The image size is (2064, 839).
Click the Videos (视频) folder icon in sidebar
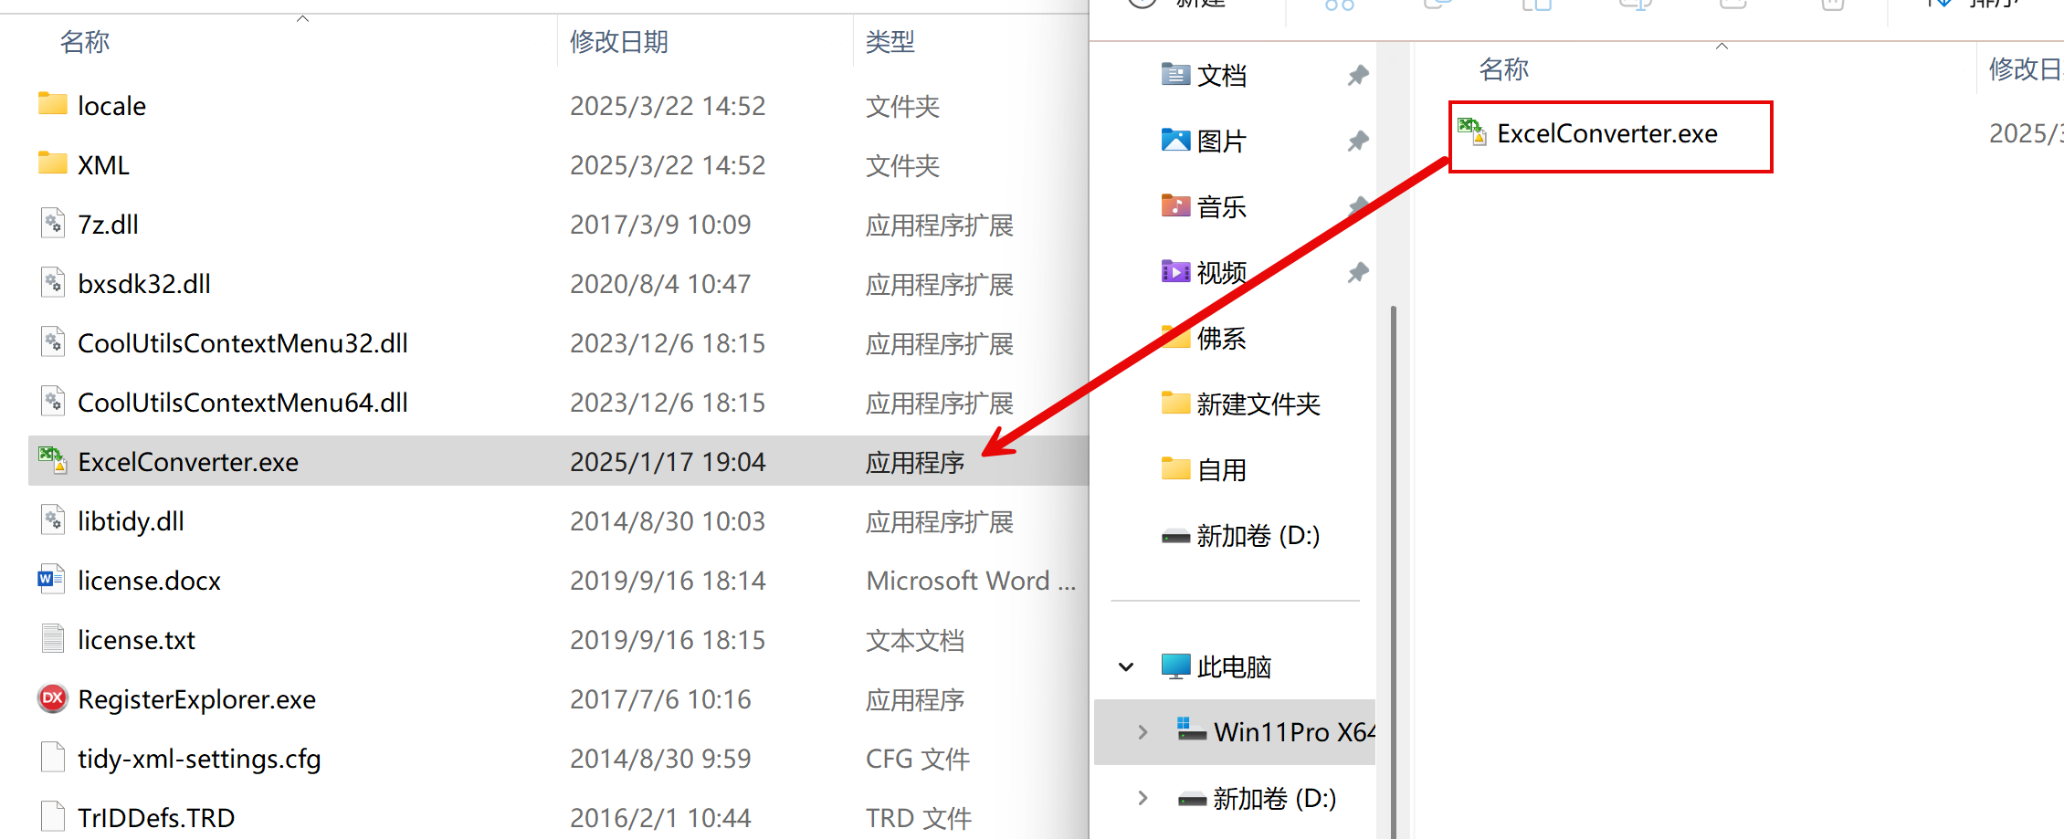[1175, 272]
